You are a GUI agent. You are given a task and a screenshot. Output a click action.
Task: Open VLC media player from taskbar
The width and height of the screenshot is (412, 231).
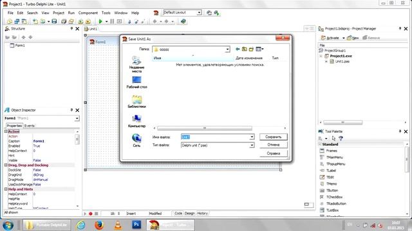tap(118, 225)
